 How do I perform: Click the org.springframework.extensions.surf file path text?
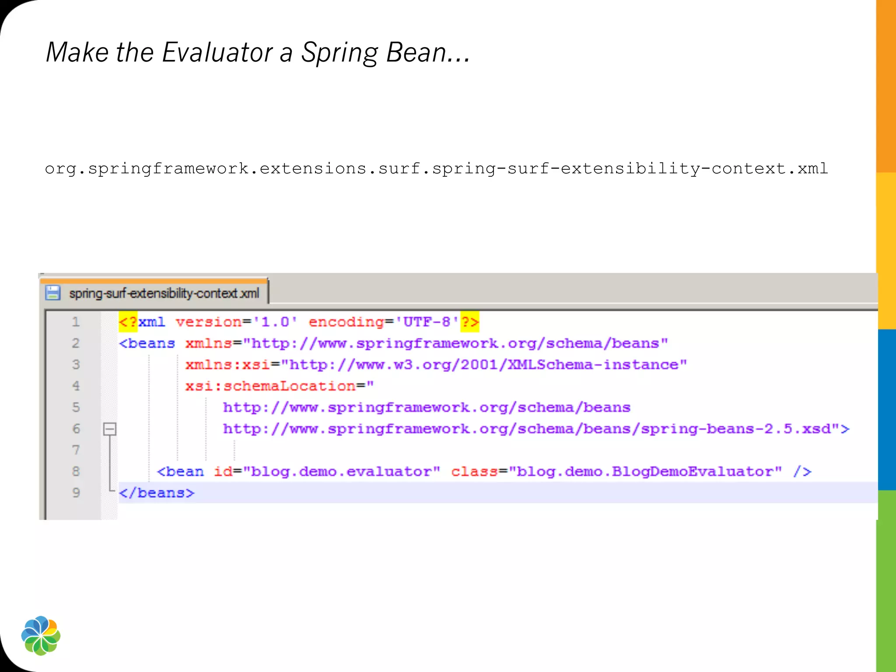tap(437, 169)
